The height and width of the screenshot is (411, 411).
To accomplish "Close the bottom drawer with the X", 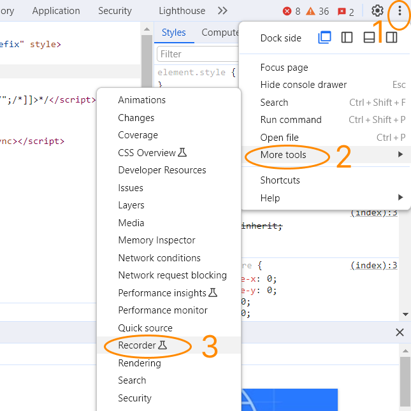I will [x=400, y=332].
